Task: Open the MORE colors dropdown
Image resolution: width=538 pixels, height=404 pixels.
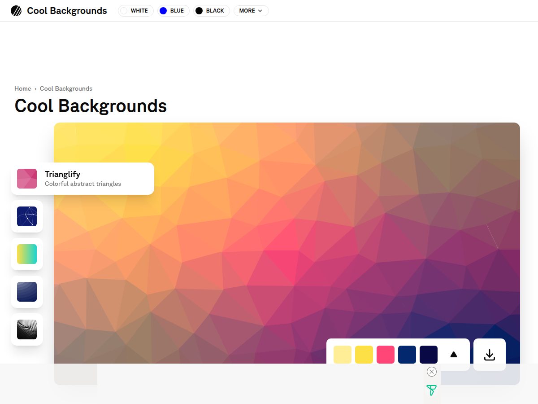Action: [x=251, y=11]
